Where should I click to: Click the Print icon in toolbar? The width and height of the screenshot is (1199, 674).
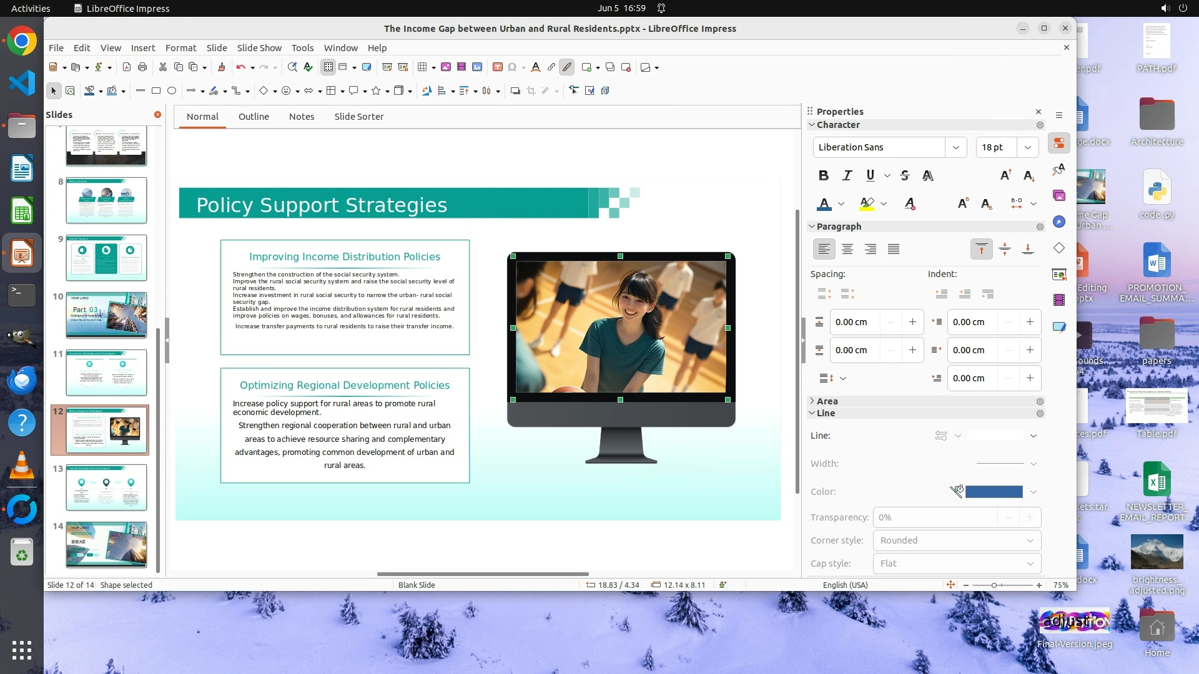(142, 67)
